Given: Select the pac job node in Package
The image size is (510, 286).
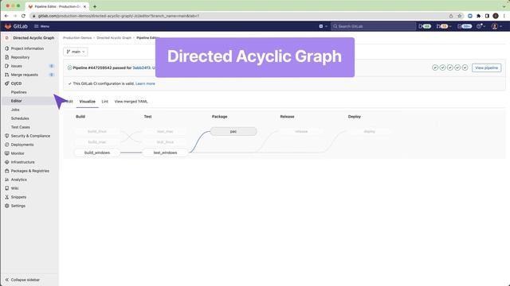Looking at the screenshot, I should pos(233,131).
